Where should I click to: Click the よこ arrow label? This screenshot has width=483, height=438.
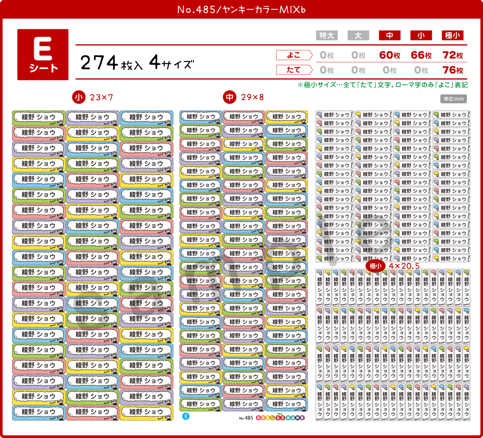pos(294,55)
